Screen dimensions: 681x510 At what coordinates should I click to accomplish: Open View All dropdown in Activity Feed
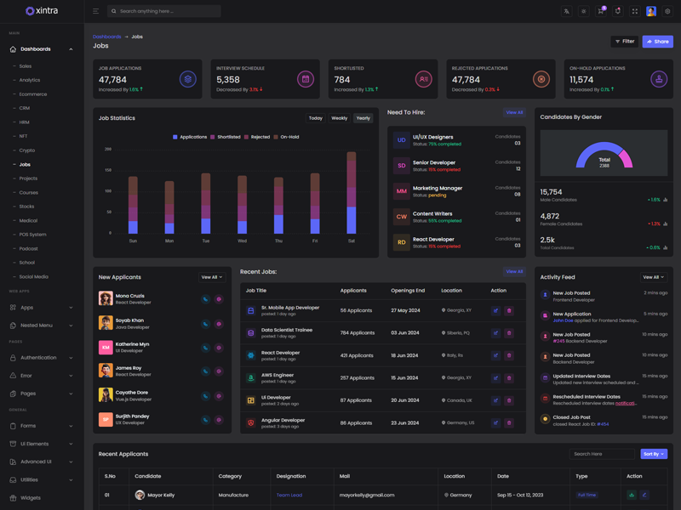click(653, 277)
